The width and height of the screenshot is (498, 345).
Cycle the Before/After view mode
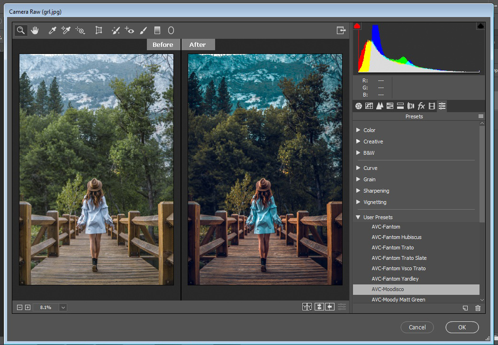(307, 307)
